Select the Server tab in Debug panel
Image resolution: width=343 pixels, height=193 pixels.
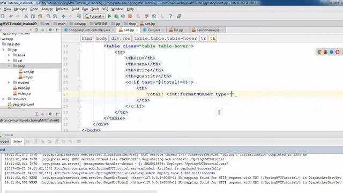(18, 142)
